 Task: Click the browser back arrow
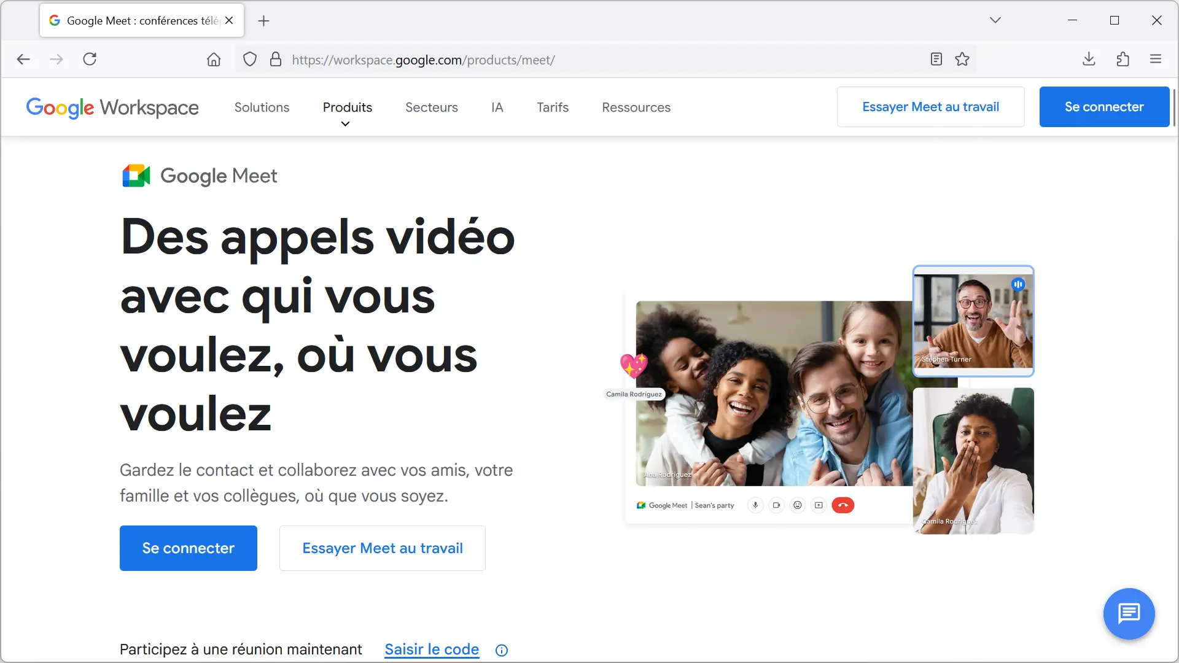[x=23, y=60]
